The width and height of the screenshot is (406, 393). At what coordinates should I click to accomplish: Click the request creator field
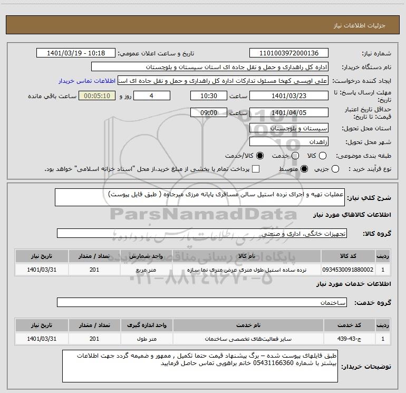[x=223, y=81]
